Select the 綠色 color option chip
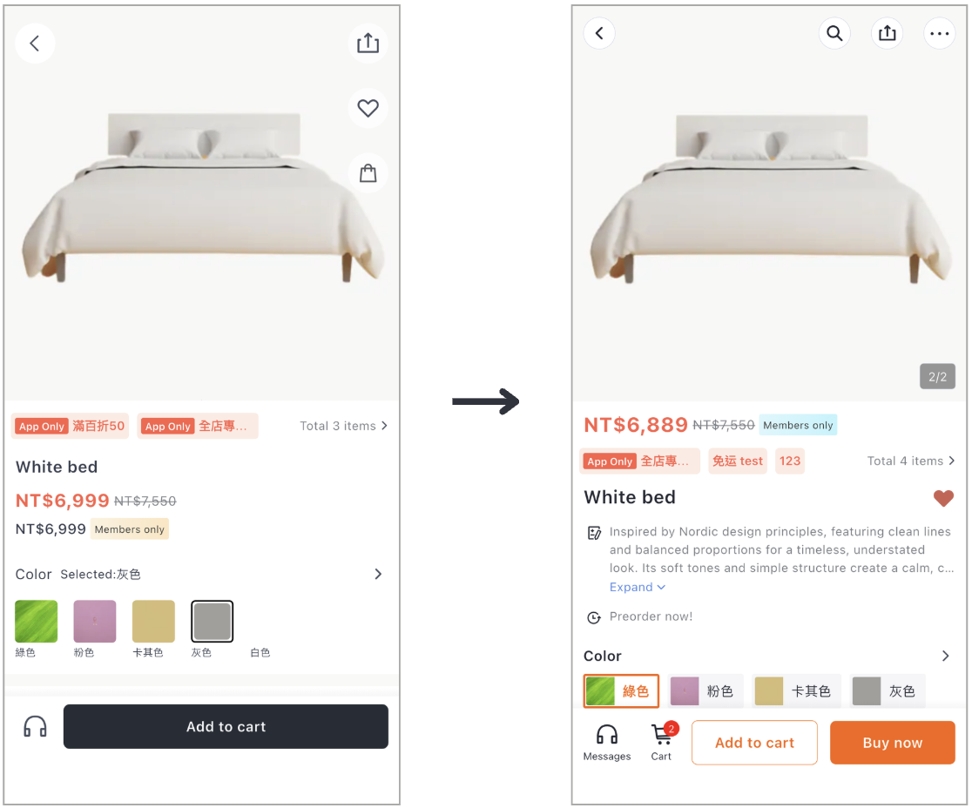 coord(620,690)
